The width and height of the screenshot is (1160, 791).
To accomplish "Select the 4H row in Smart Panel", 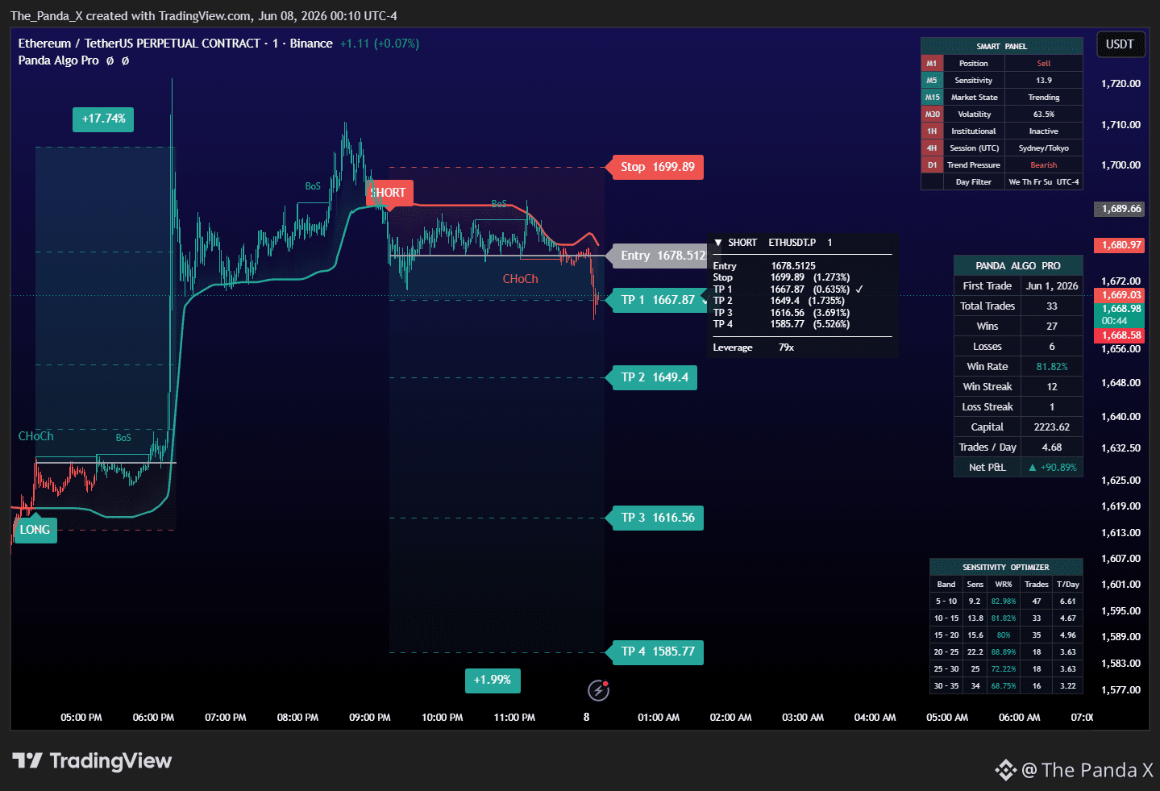I will coord(1001,148).
